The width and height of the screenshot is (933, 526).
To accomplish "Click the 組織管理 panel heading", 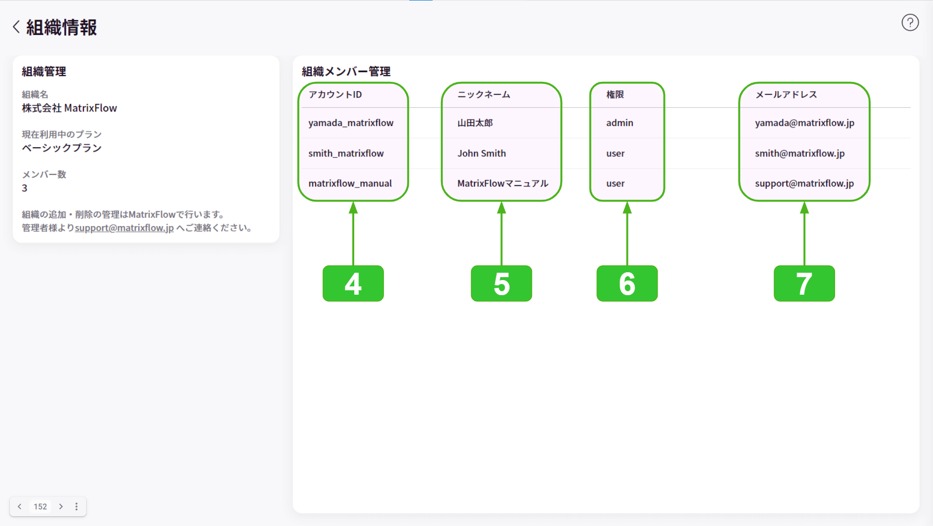I will (x=44, y=72).
